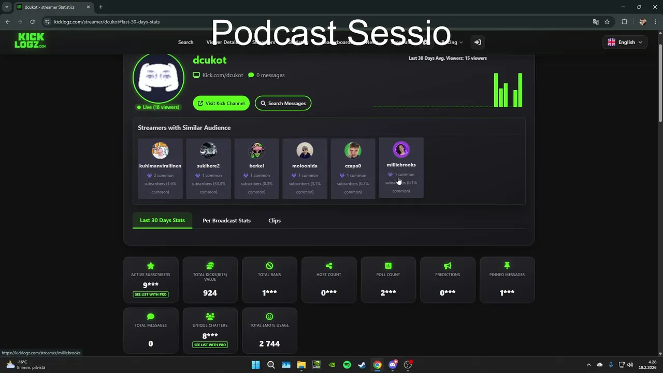
Task: Click the pin icon on Pinned Messages card
Action: [x=507, y=266]
